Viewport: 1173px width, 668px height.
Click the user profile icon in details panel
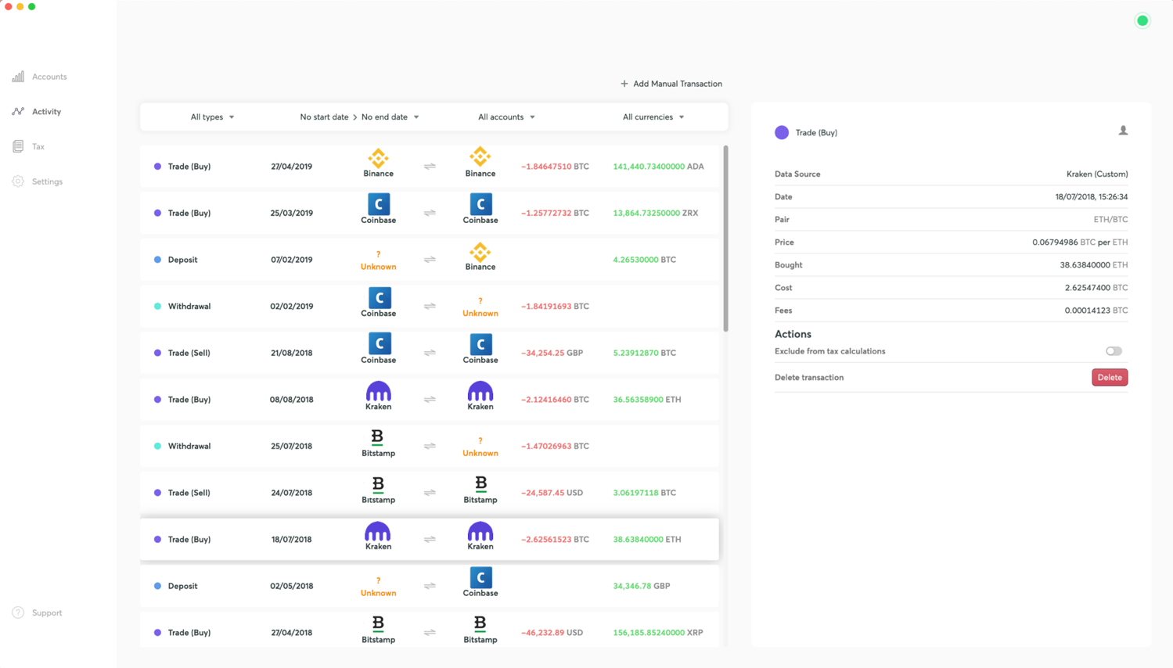(x=1123, y=131)
